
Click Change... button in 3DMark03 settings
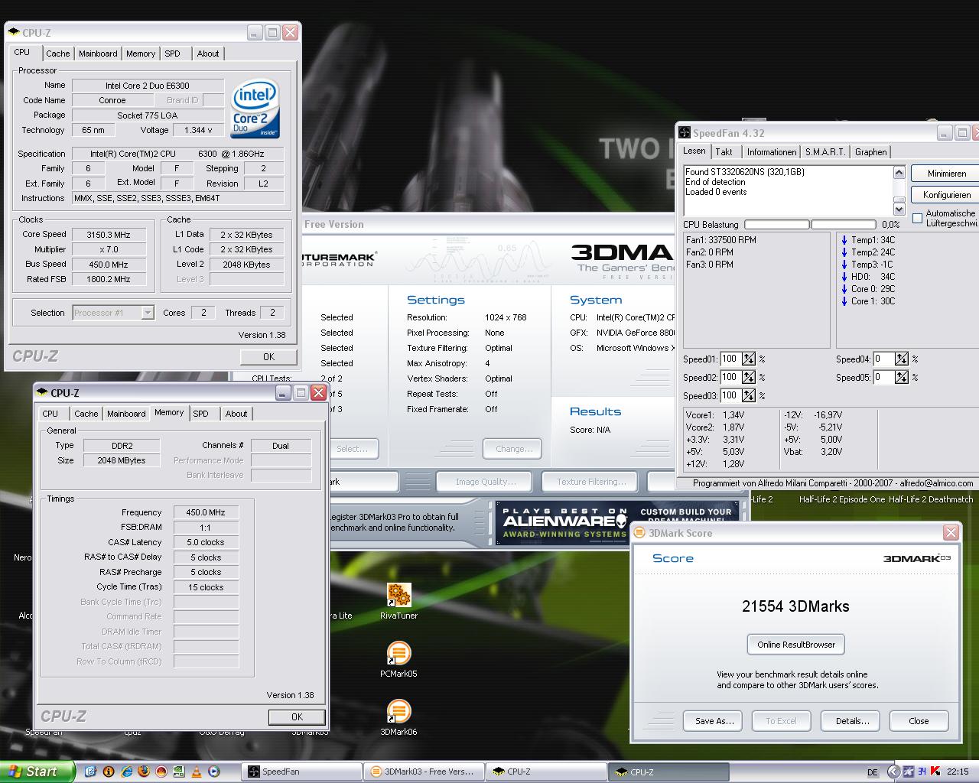pyautogui.click(x=513, y=449)
